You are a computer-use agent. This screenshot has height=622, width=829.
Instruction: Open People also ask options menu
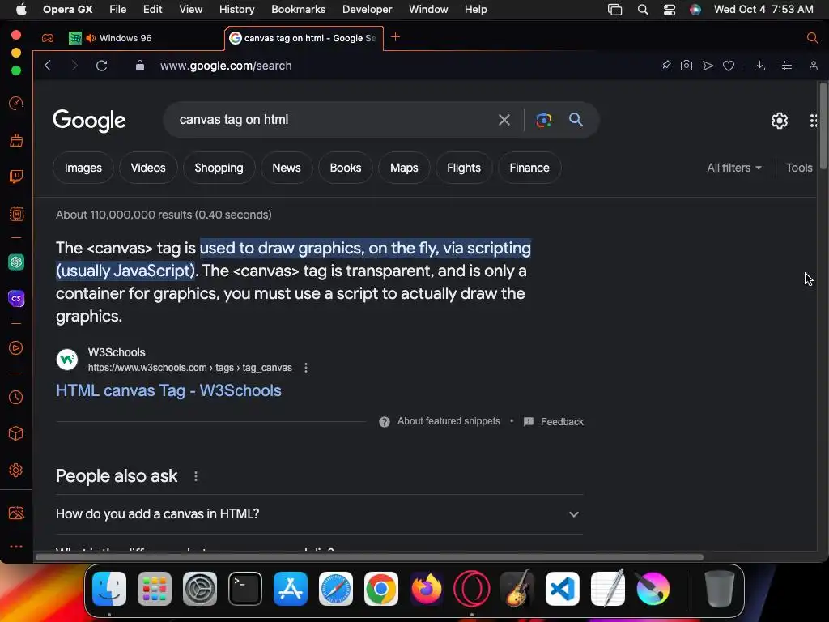(x=196, y=476)
